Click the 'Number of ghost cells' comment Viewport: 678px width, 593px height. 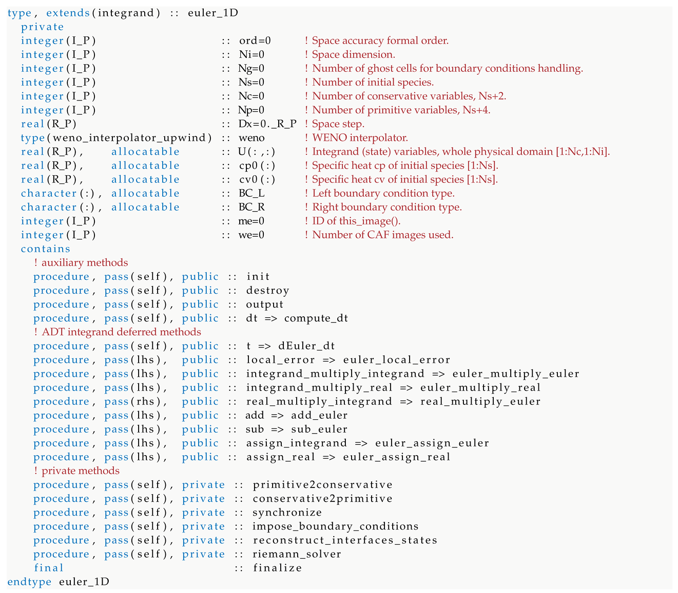(x=447, y=68)
